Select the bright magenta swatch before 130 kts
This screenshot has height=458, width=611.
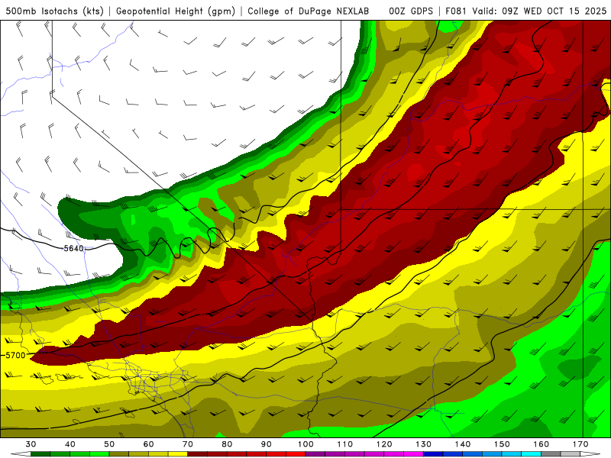tap(413, 454)
